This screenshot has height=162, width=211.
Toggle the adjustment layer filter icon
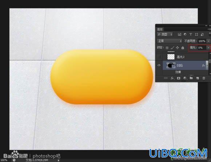(x=185, y=34)
